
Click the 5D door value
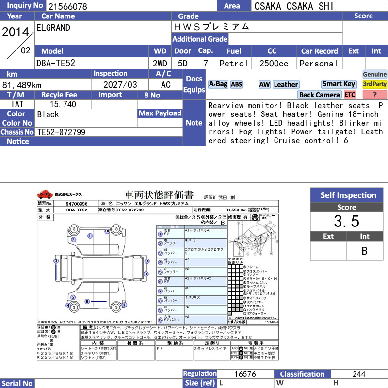[x=183, y=64]
